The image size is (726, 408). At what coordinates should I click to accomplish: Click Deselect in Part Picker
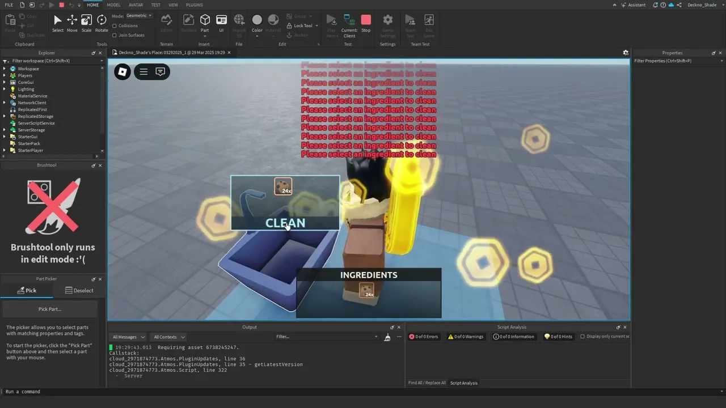pyautogui.click(x=79, y=290)
